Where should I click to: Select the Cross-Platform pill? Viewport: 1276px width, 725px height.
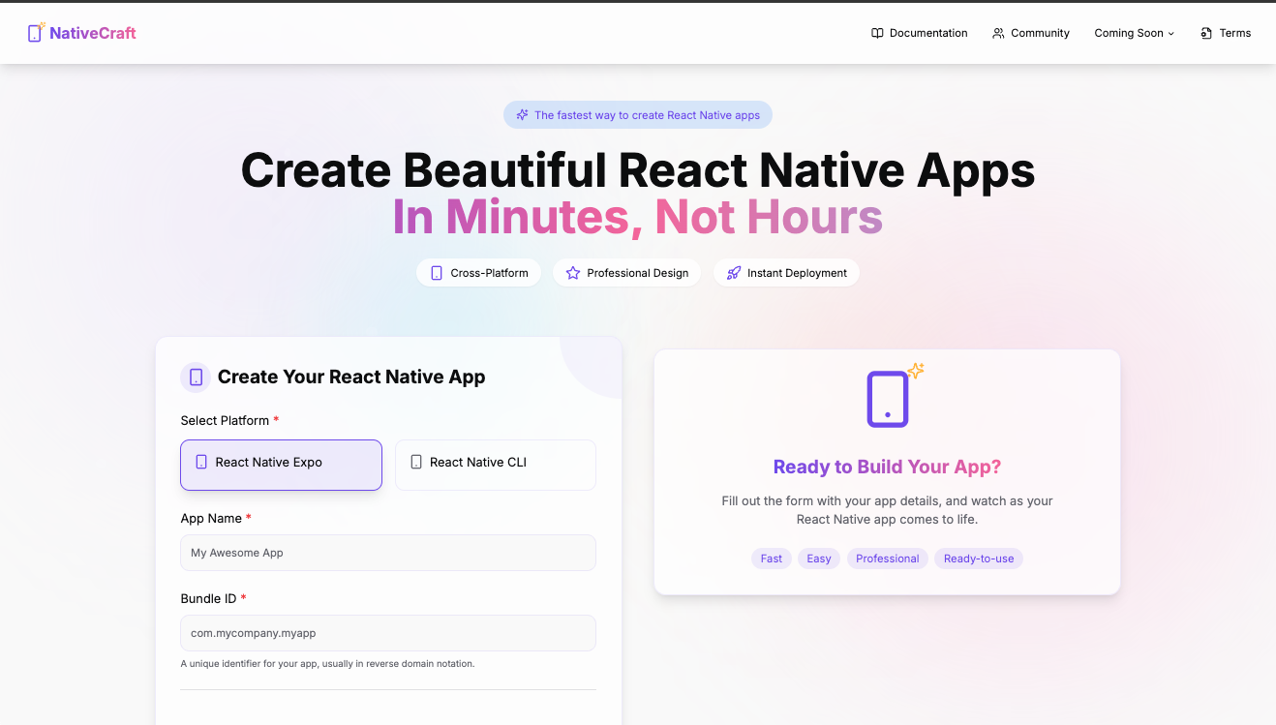[x=478, y=273]
